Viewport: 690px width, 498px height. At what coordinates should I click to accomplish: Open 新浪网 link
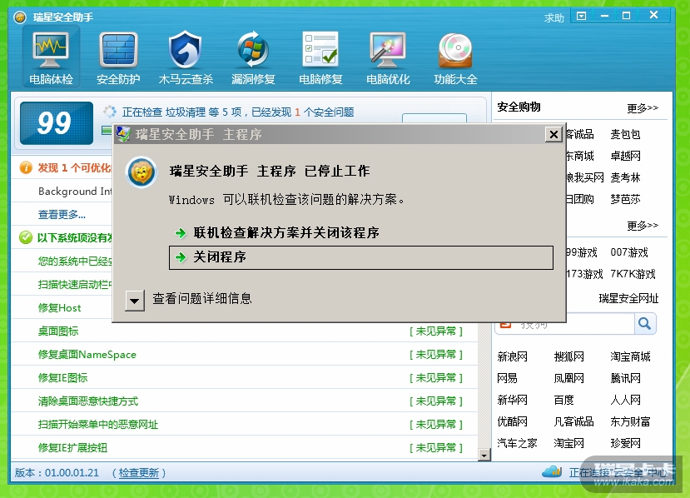coord(512,356)
